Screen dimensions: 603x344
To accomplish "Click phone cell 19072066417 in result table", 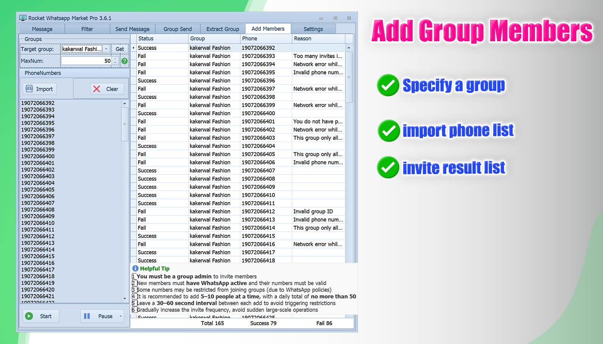I will [266, 252].
